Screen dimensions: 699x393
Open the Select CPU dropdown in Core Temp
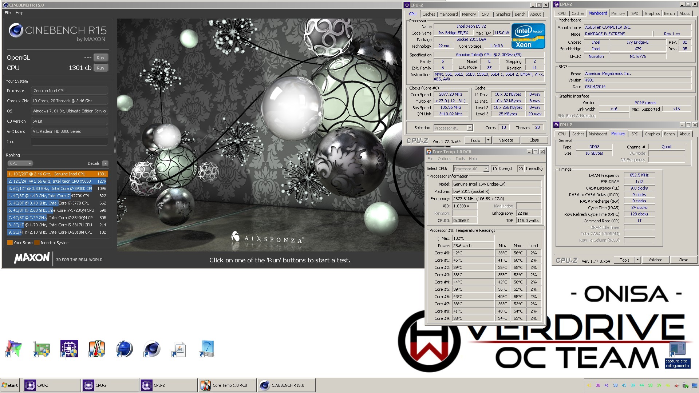(471, 169)
